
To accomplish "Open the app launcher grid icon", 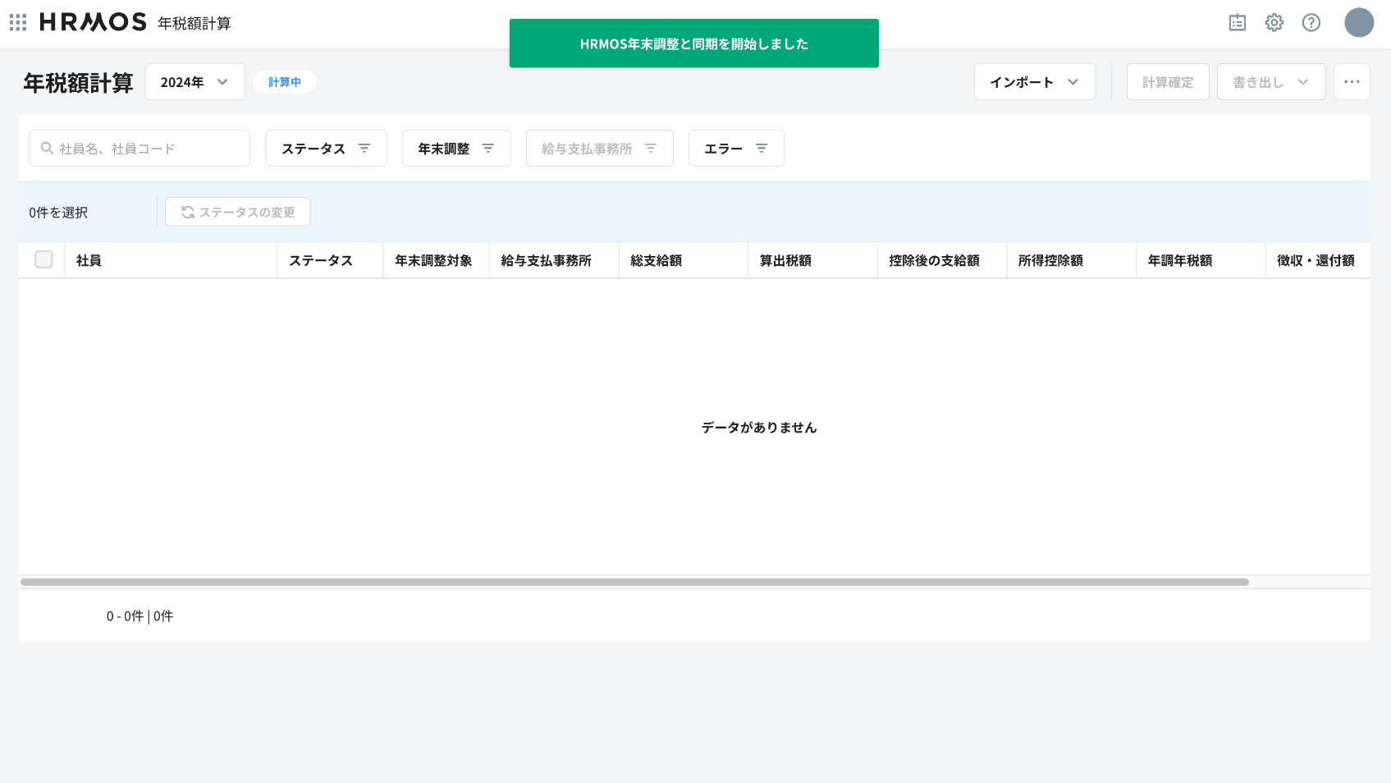I will coord(18,22).
